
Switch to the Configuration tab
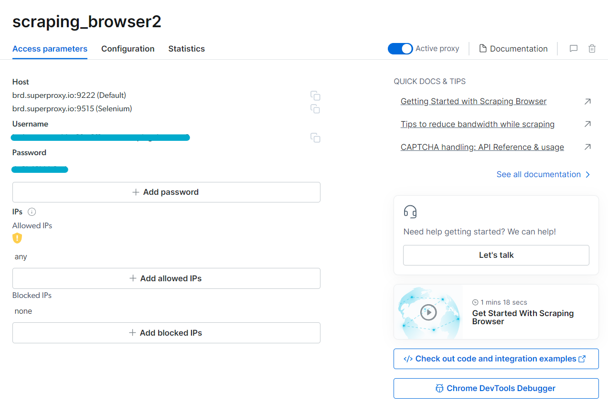tap(128, 49)
